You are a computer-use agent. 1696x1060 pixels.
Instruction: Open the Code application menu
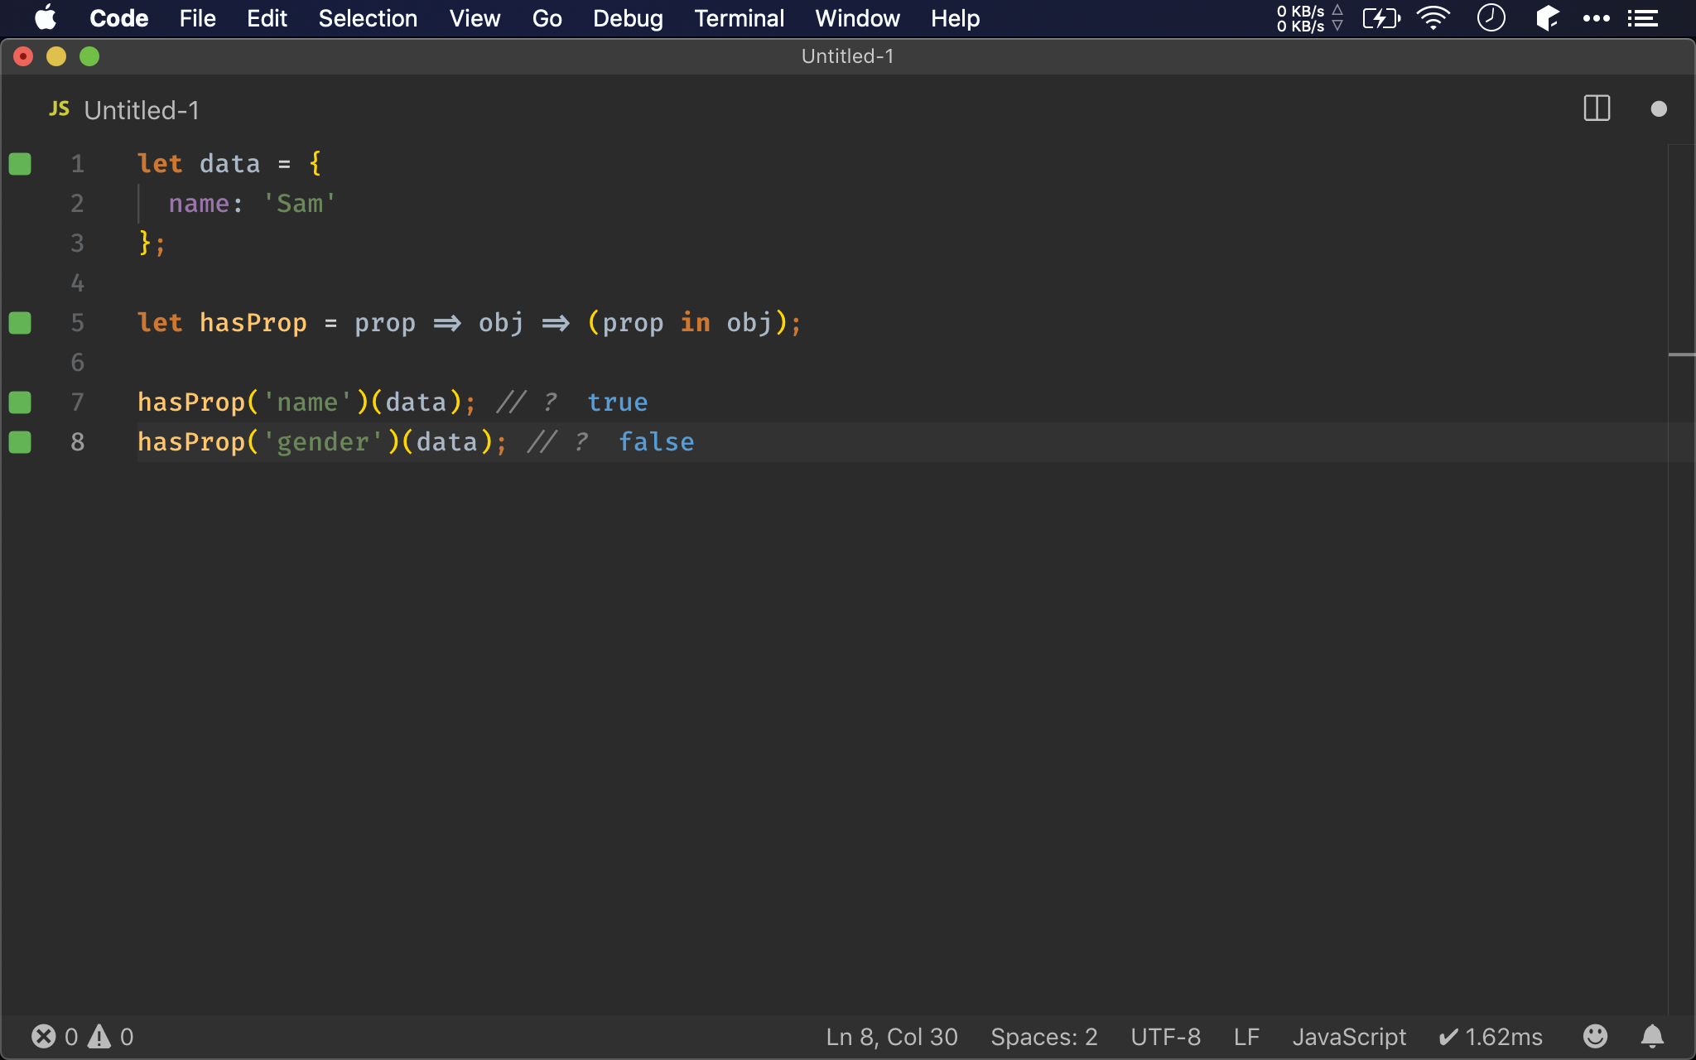pyautogui.click(x=118, y=18)
